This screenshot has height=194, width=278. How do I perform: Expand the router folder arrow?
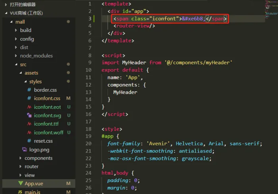click(20, 167)
